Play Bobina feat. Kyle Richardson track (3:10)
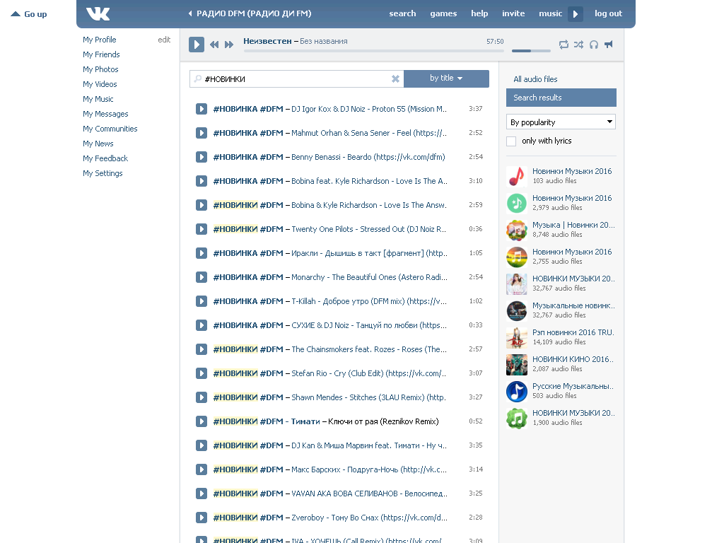Viewport: 724px width, 543px height. tap(202, 181)
